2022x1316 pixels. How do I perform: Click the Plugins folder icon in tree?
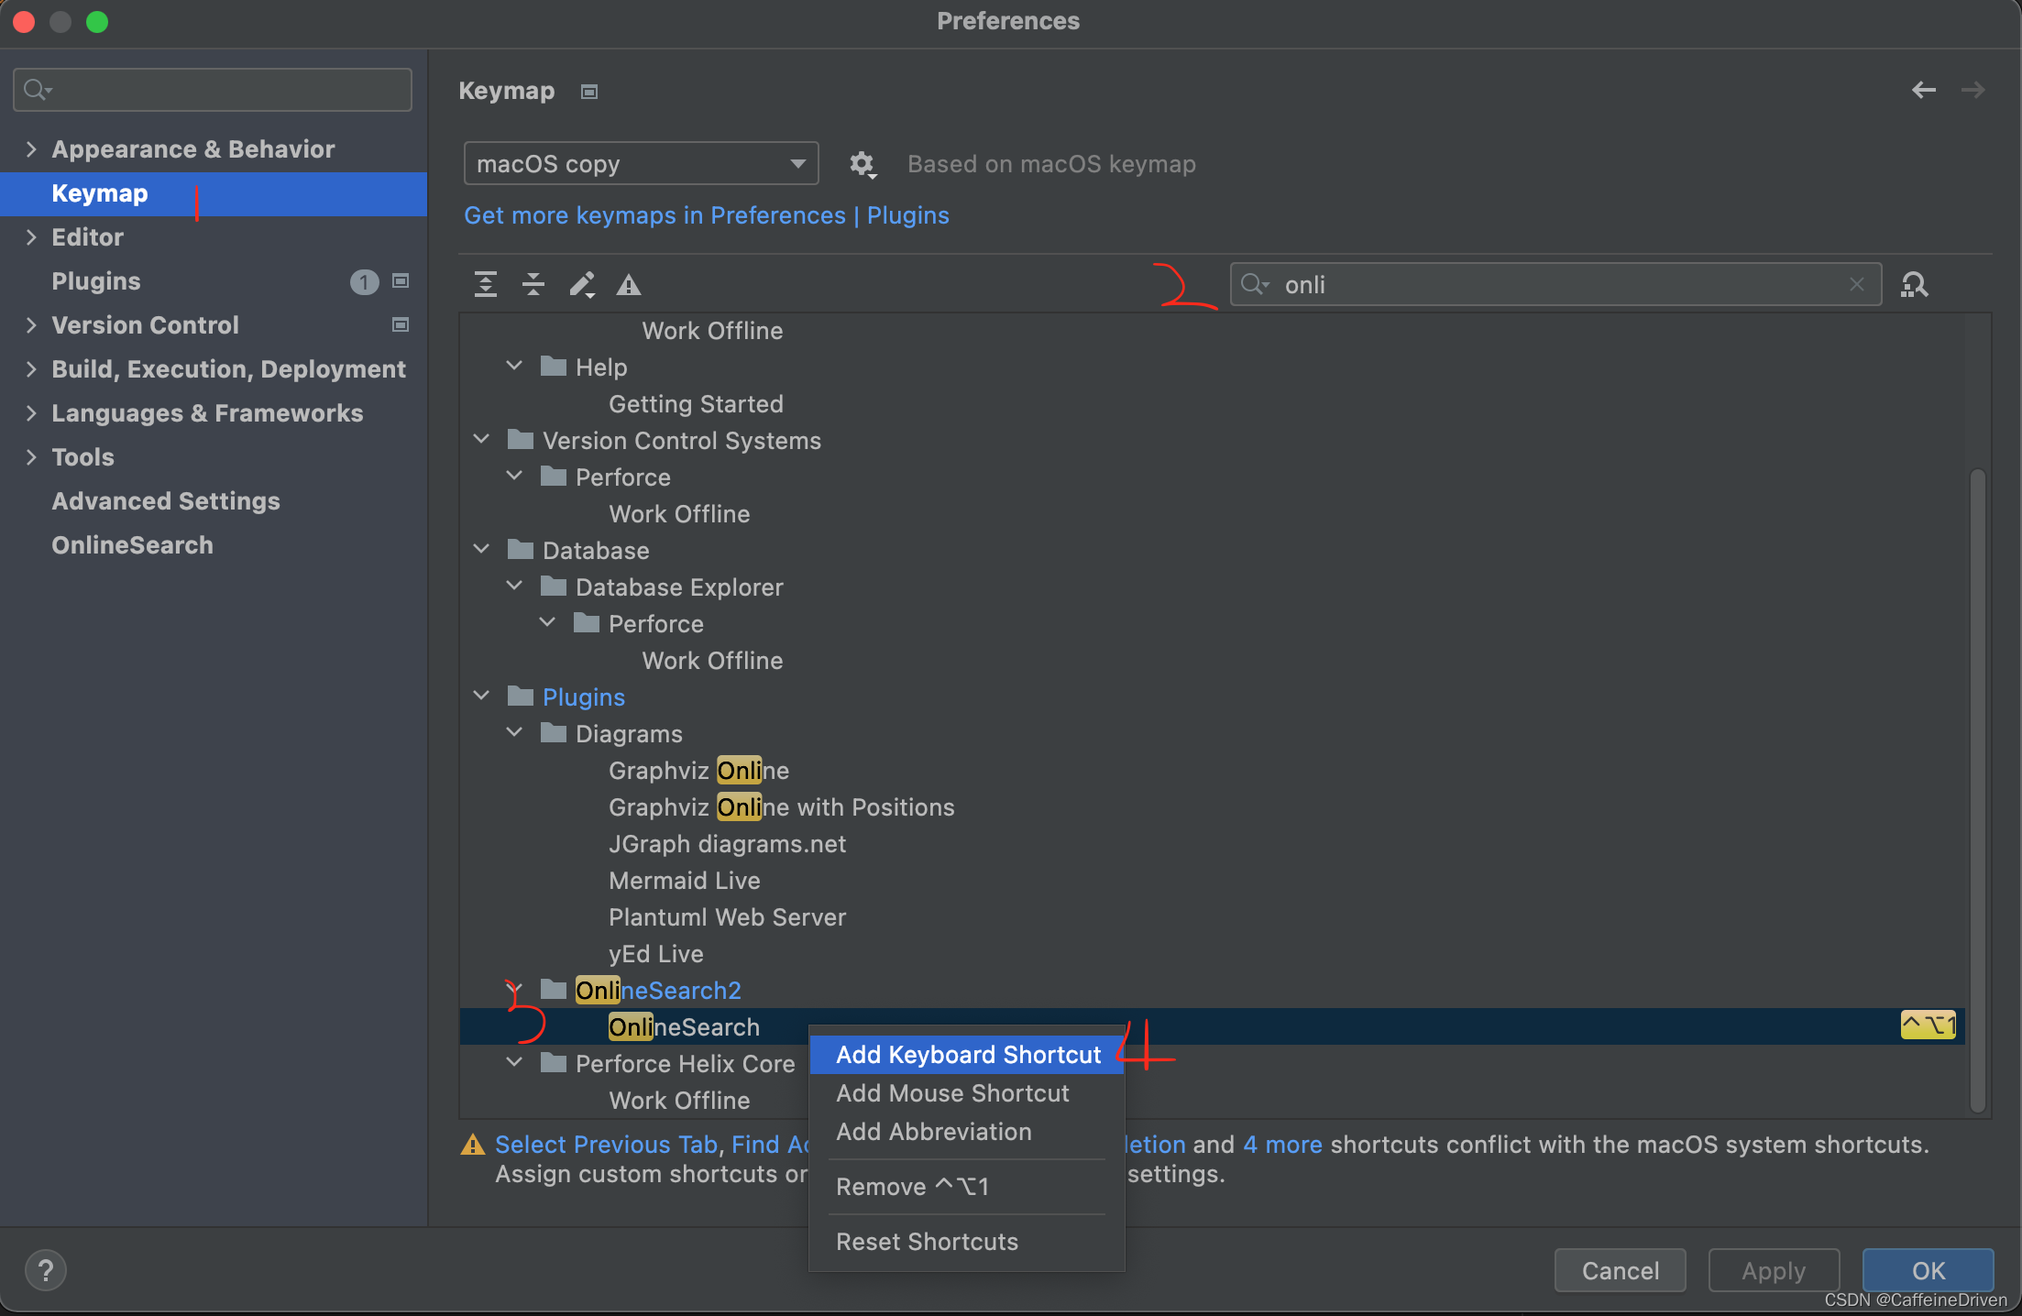[521, 696]
